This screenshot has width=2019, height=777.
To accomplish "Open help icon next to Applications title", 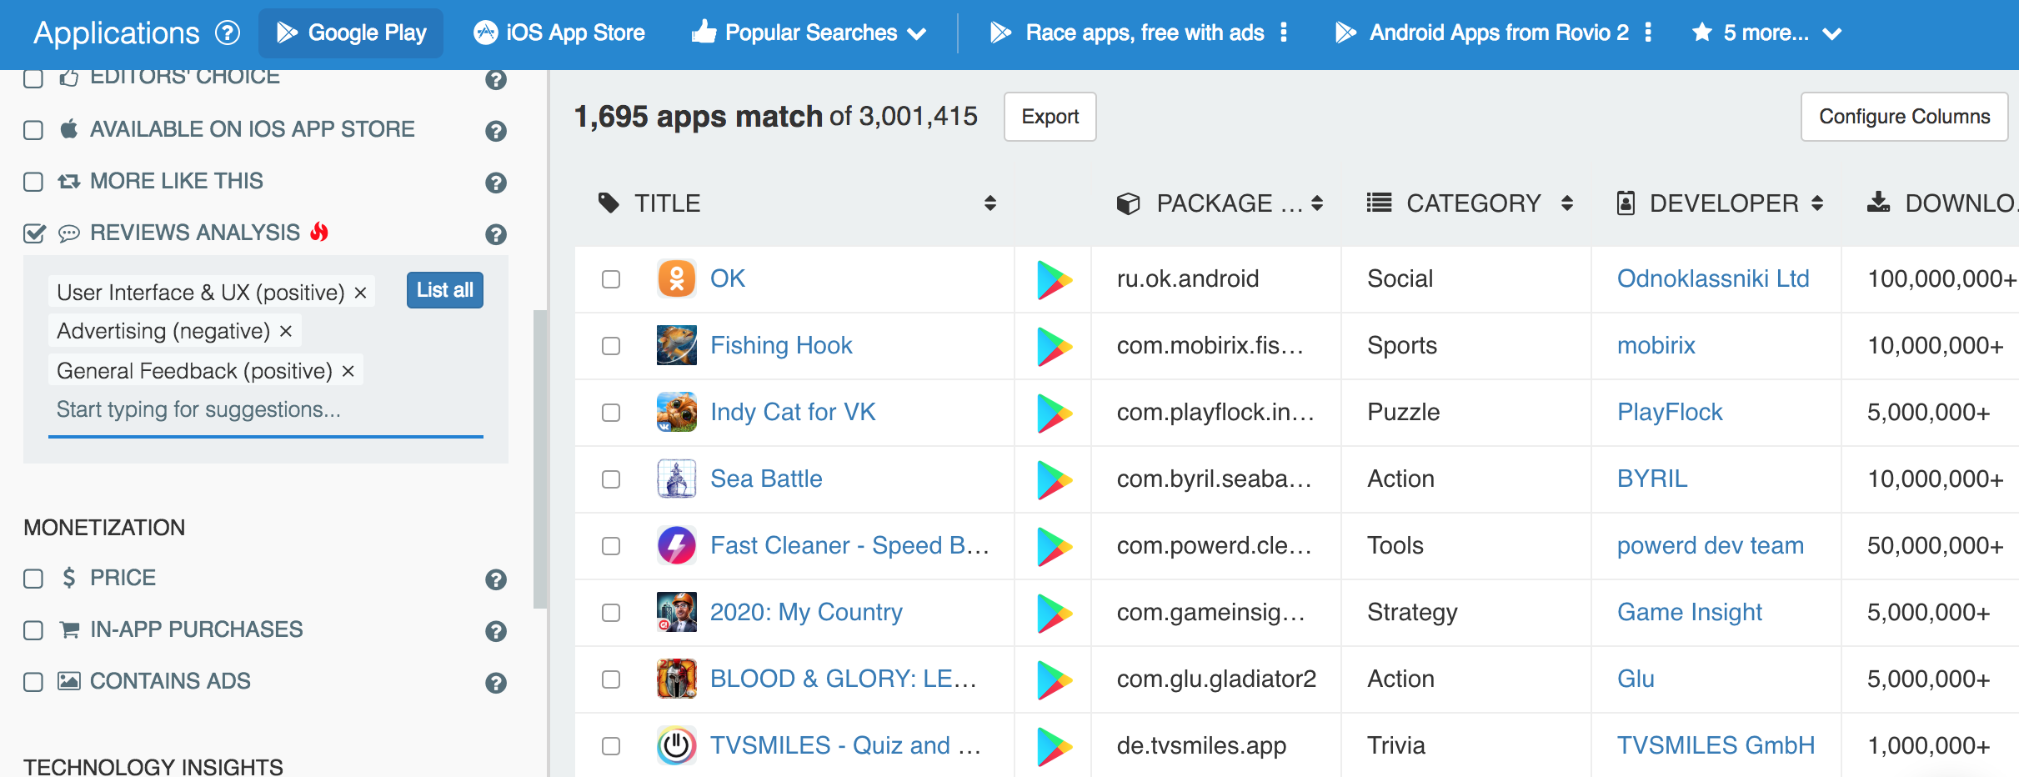I will [x=228, y=33].
